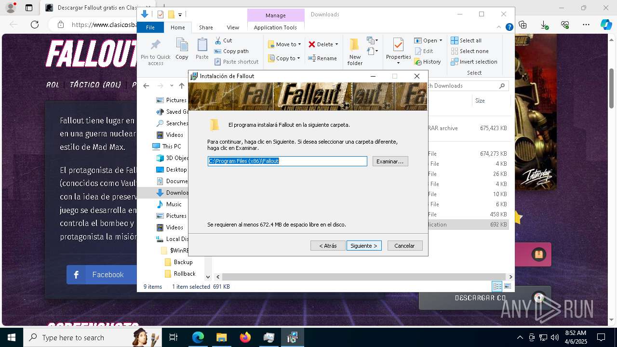Select the 675,423 KB RAR archive row
This screenshot has height=347, width=617.
coord(468,128)
